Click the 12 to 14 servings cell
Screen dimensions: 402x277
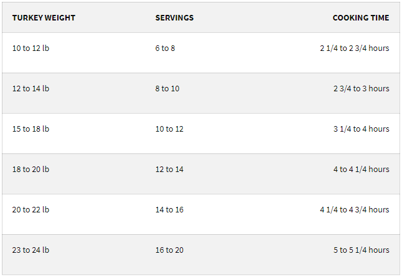(x=169, y=170)
